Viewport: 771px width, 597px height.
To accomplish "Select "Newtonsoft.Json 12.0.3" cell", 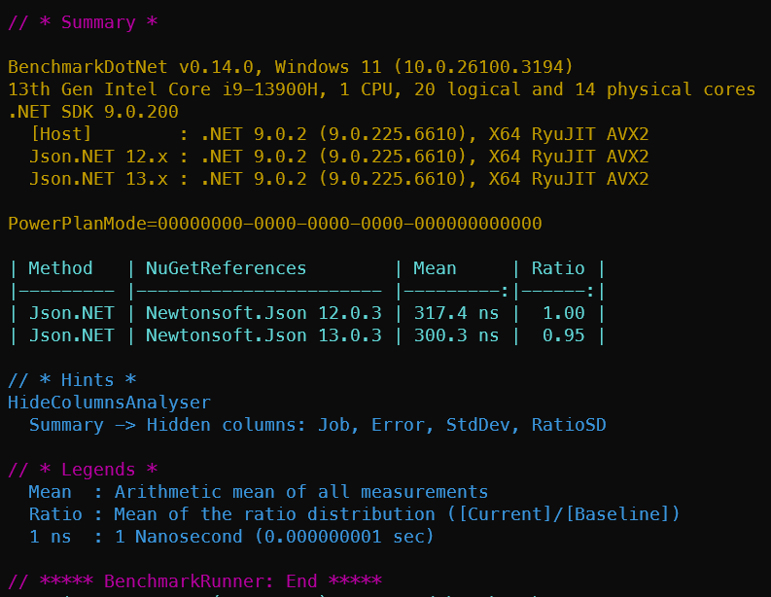I will tap(263, 313).
